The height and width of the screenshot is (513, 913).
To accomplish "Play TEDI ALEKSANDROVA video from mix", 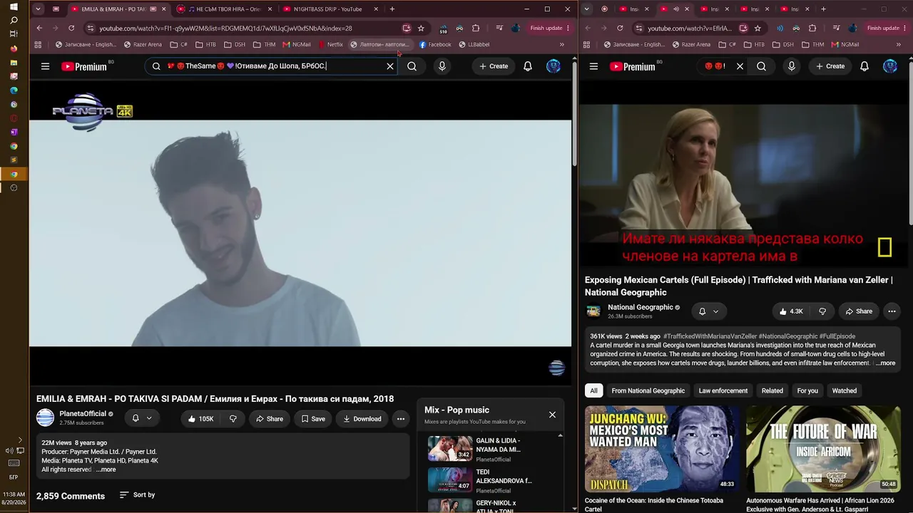I will (450, 480).
